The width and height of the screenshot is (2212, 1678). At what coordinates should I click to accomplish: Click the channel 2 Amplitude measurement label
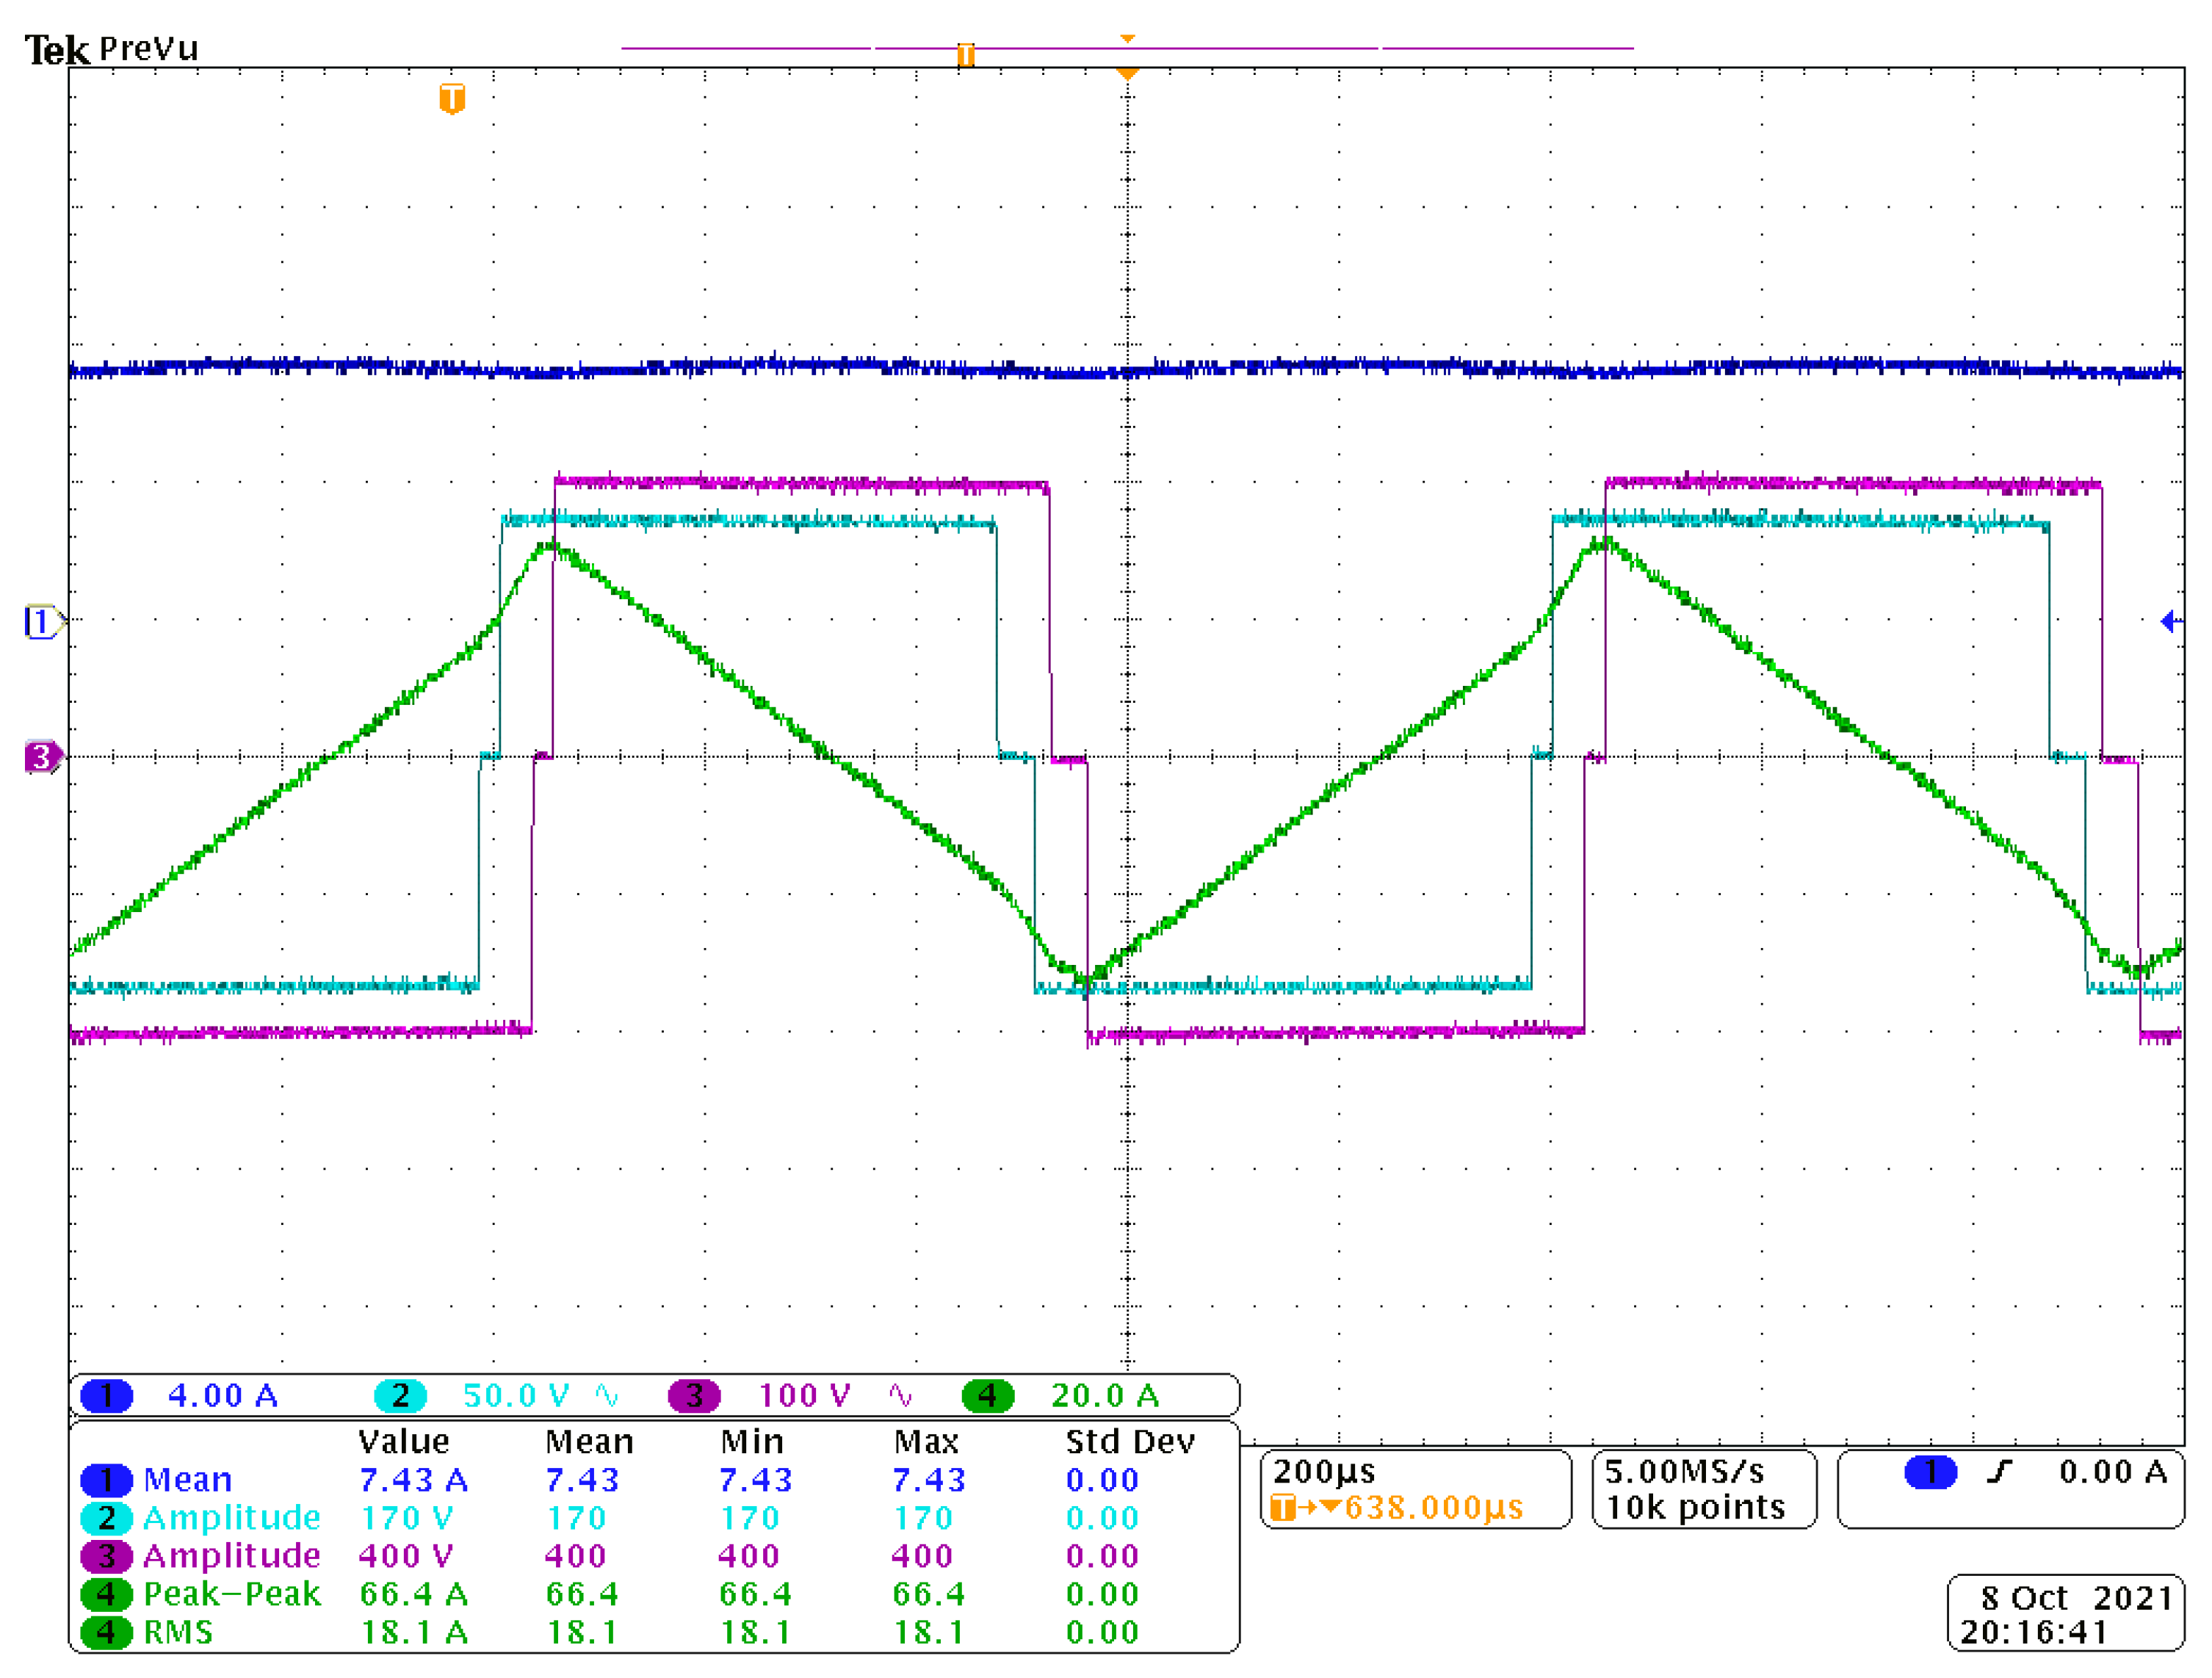click(231, 1518)
